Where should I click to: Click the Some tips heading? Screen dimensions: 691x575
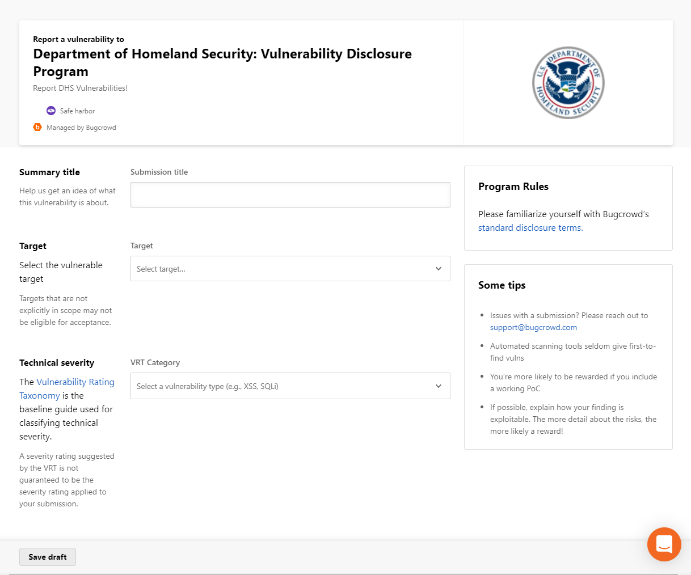[x=502, y=285]
